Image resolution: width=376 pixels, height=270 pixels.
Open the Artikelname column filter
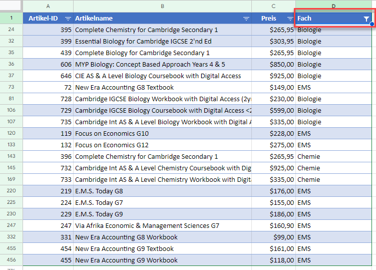pyautogui.click(x=246, y=19)
